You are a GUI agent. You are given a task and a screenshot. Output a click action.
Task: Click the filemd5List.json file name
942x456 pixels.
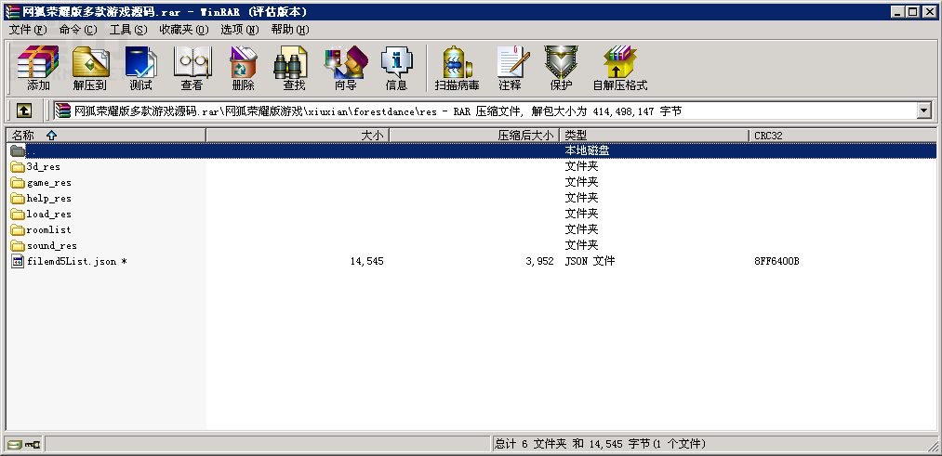point(77,261)
